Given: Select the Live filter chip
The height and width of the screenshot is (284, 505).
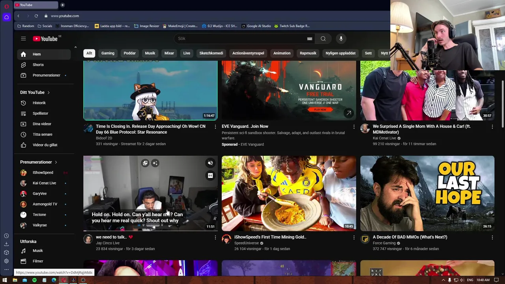Looking at the screenshot, I should click(187, 53).
